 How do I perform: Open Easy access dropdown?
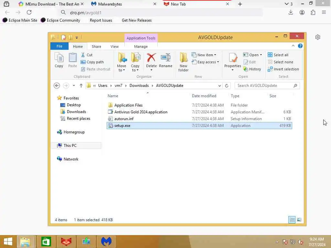coord(205,62)
